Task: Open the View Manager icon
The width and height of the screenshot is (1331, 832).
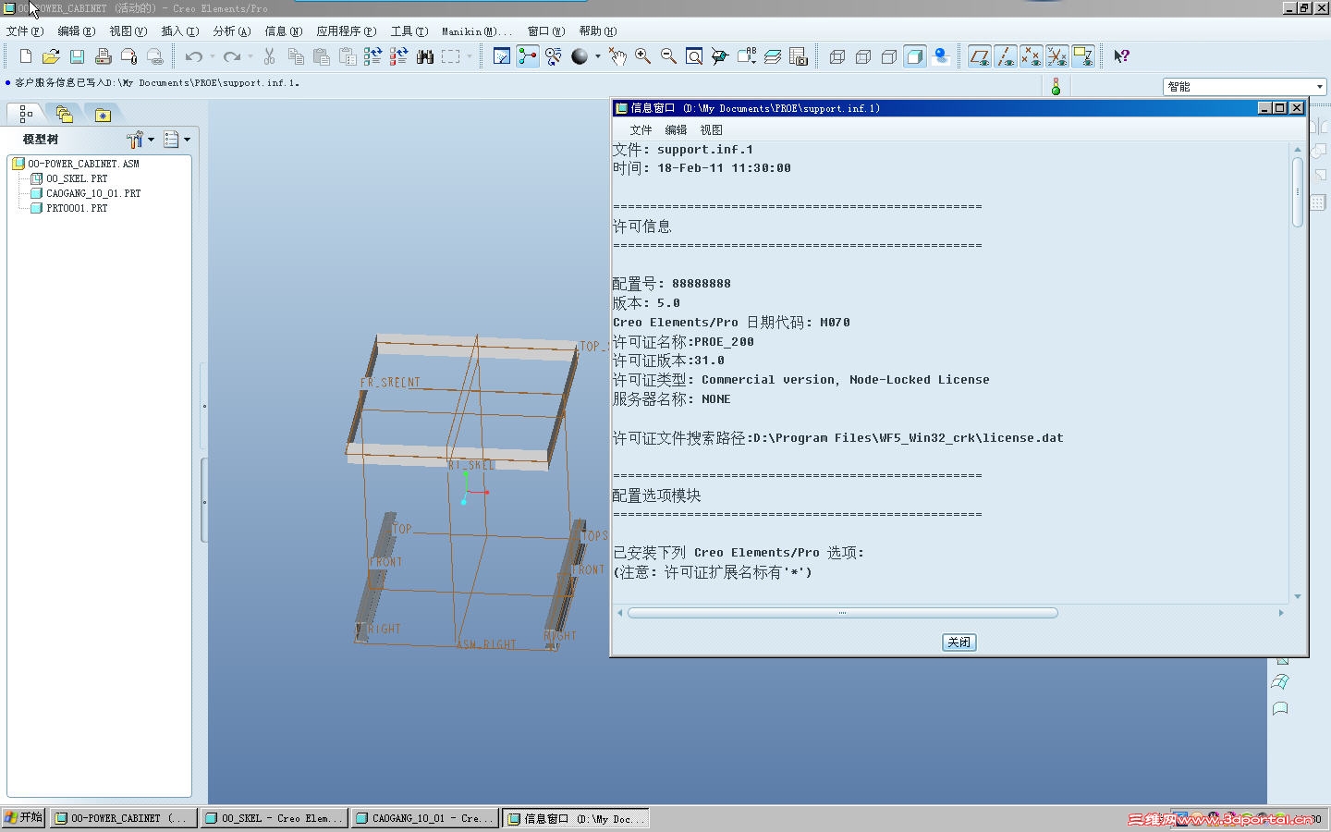Action: (x=799, y=56)
